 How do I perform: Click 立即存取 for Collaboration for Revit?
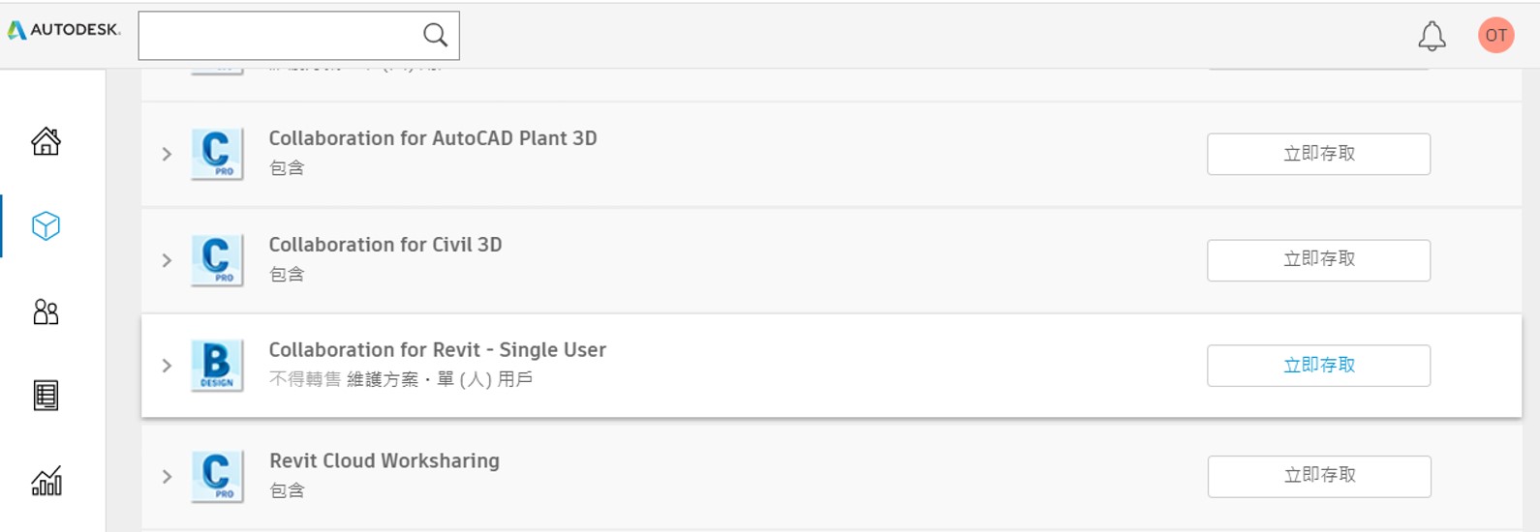1318,366
